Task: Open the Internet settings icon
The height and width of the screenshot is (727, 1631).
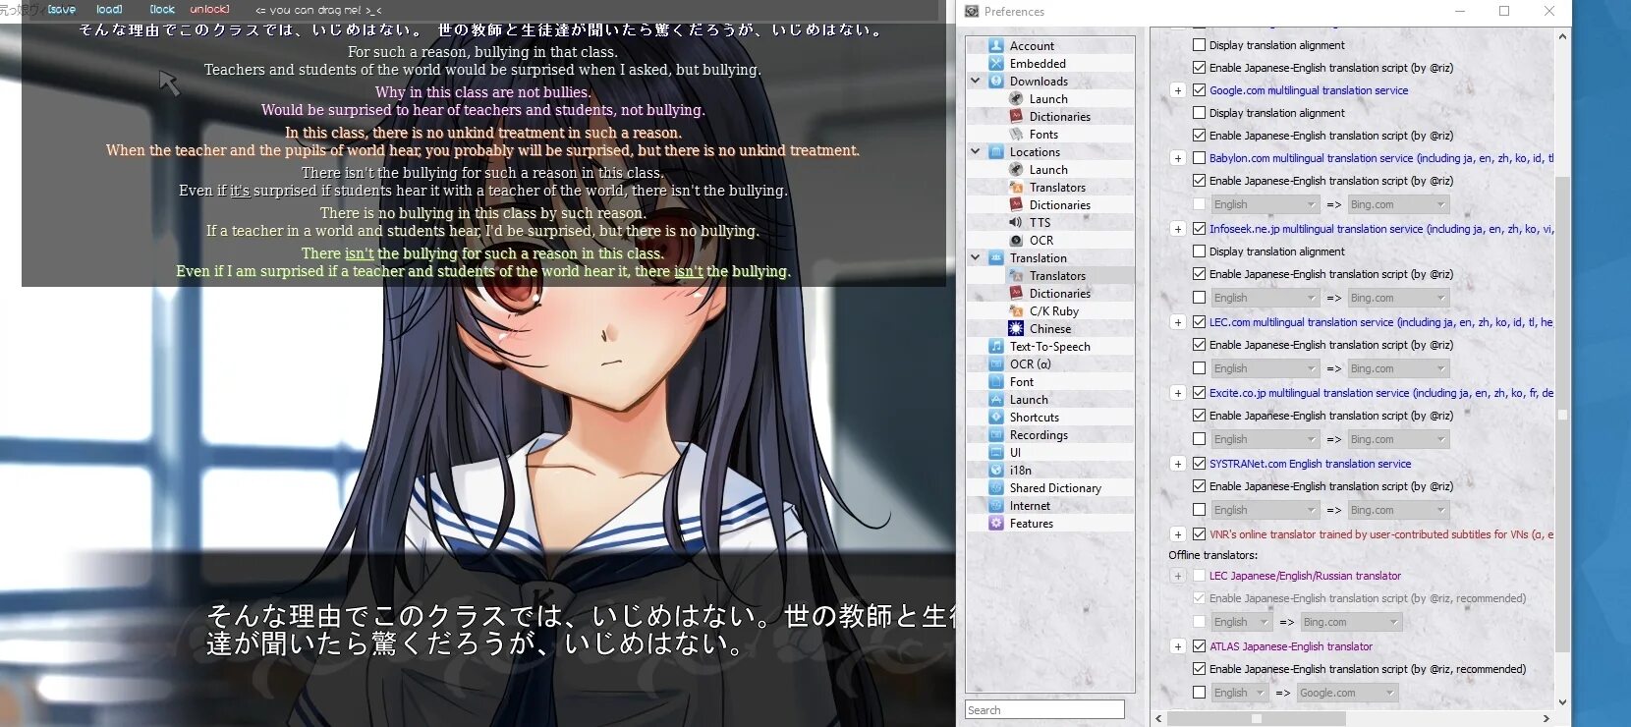Action: click(996, 506)
